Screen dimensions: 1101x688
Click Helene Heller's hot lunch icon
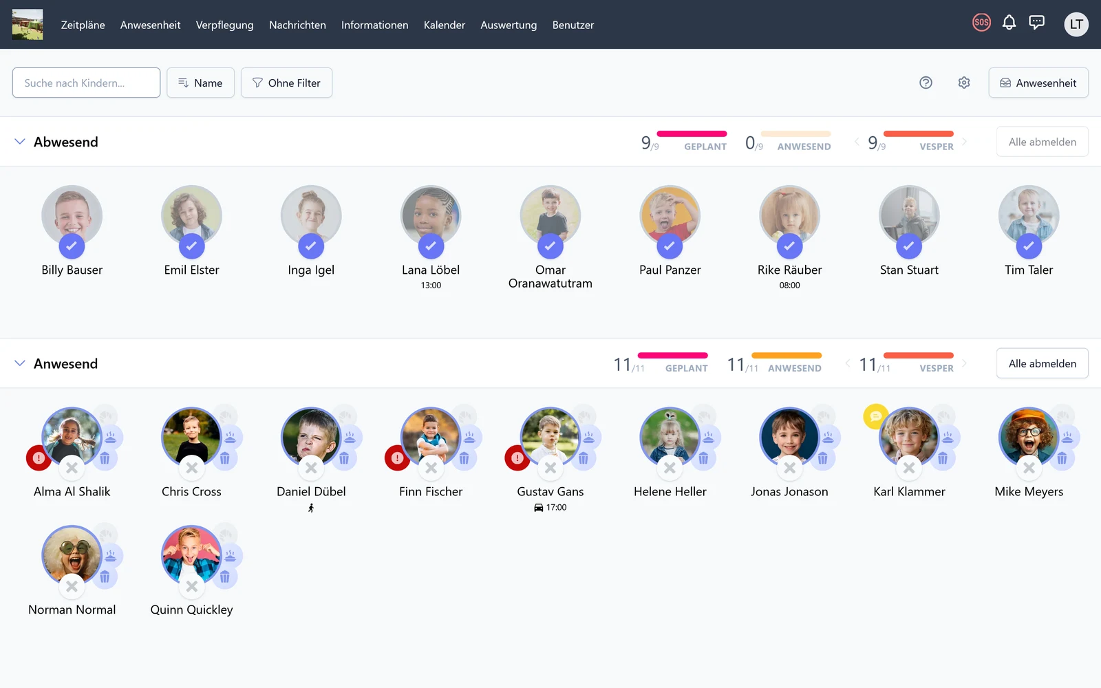709,437
